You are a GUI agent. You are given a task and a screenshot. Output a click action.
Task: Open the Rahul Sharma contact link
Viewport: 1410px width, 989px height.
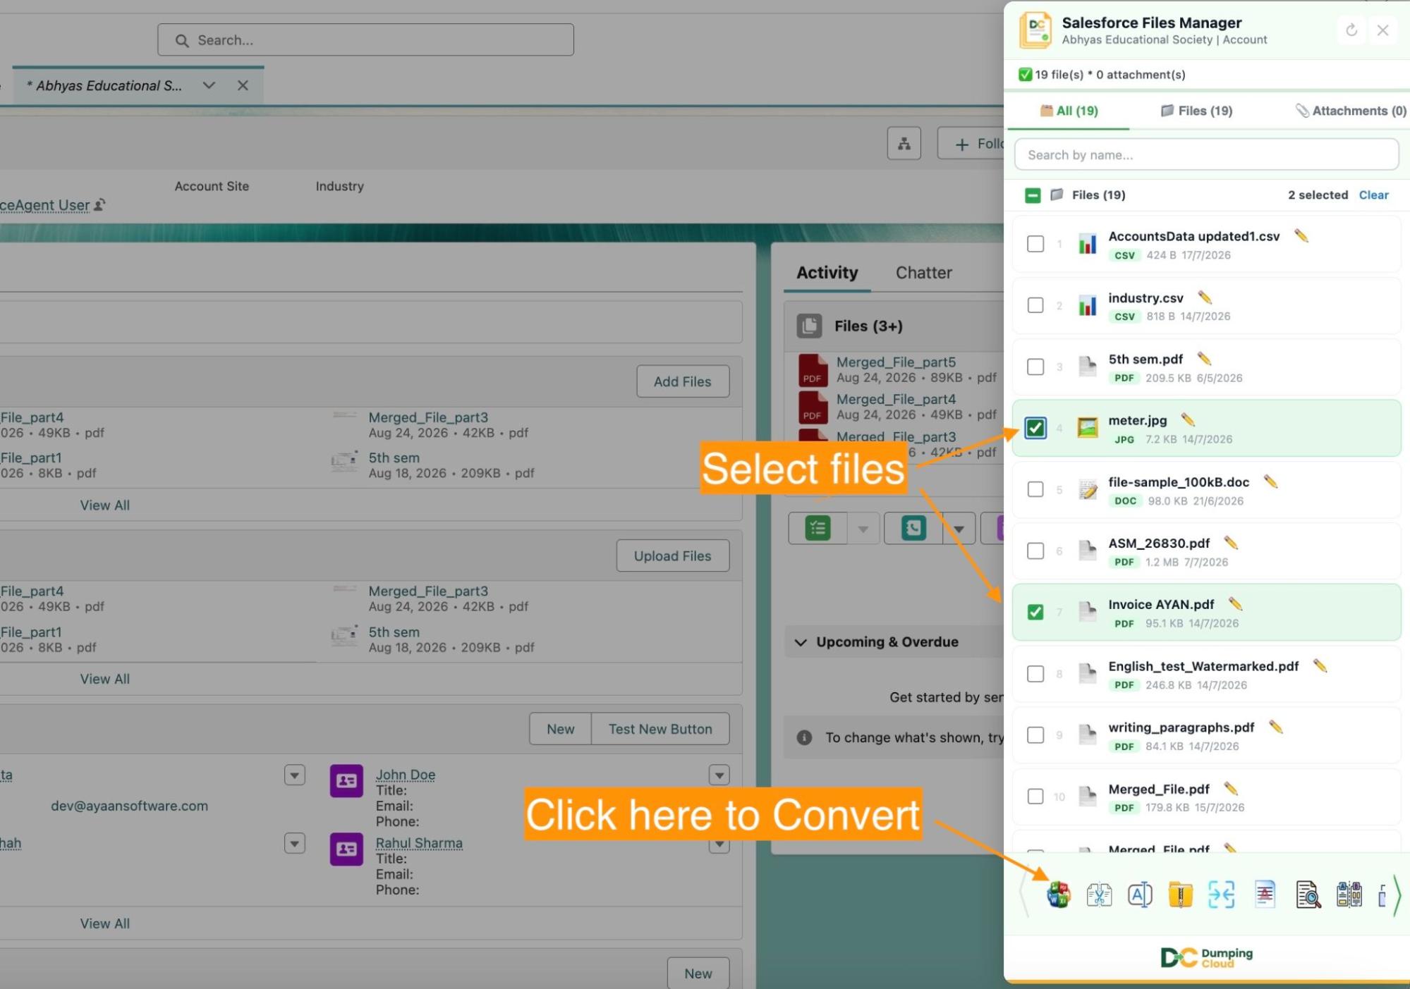click(419, 843)
